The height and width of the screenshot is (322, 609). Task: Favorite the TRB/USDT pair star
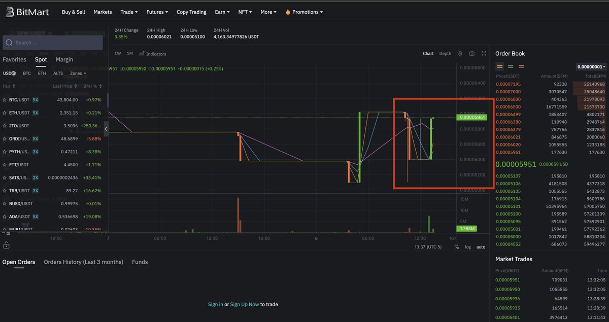pyautogui.click(x=5, y=191)
